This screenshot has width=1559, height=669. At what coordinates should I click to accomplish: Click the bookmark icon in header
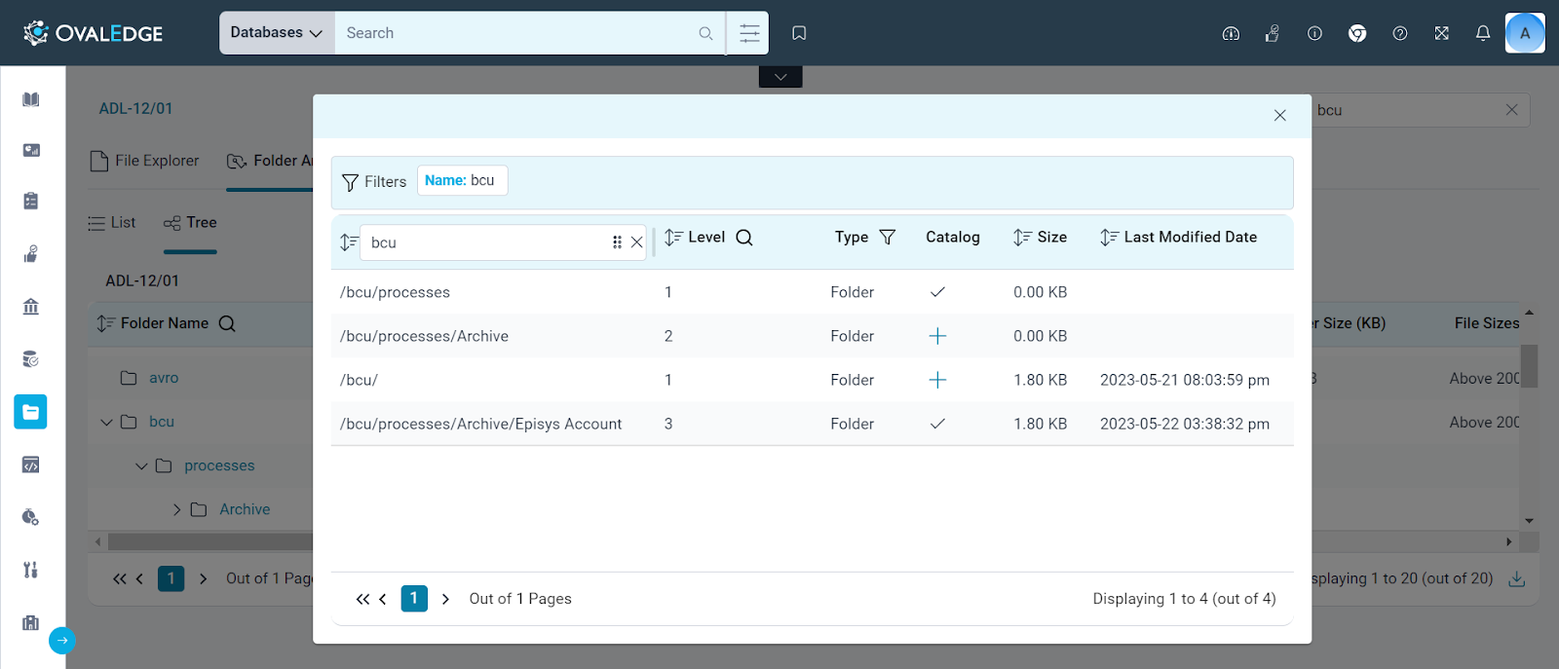(x=799, y=33)
